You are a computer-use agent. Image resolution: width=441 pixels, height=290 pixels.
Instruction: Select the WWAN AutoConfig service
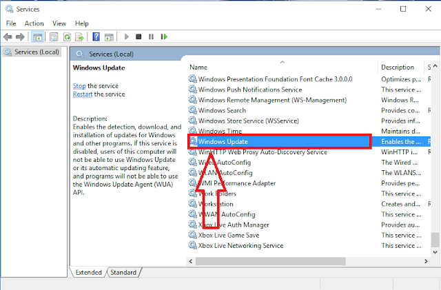pyautogui.click(x=227, y=214)
